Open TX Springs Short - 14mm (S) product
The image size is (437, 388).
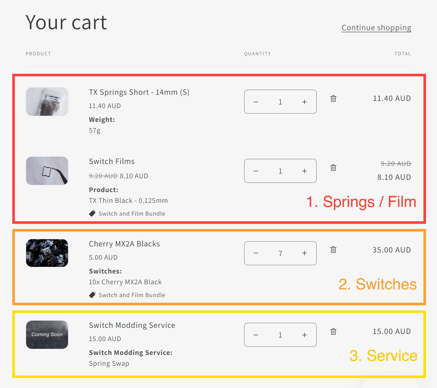pyautogui.click(x=139, y=92)
